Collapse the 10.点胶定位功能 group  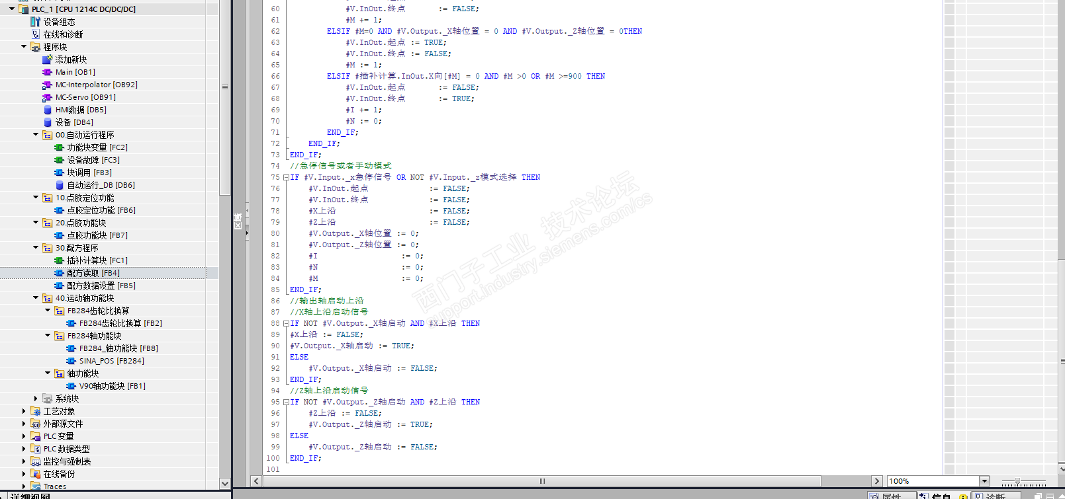click(x=36, y=198)
